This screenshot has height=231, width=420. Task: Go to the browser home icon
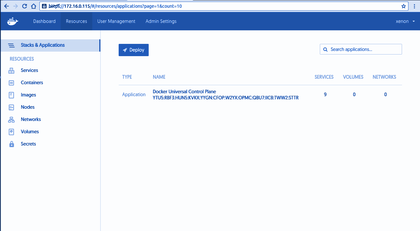[34, 6]
